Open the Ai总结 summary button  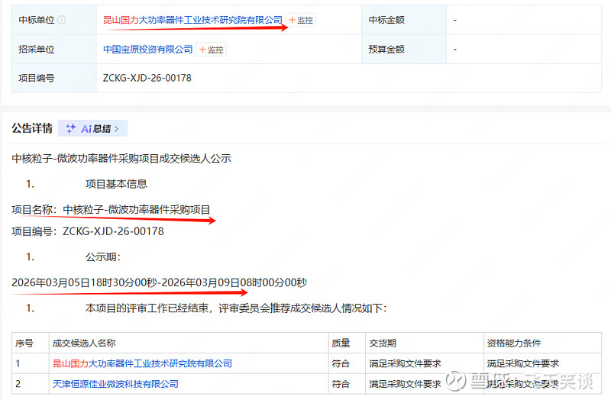(x=92, y=128)
